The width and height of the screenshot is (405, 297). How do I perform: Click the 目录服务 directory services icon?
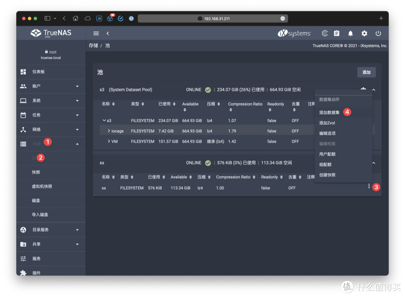(x=23, y=230)
